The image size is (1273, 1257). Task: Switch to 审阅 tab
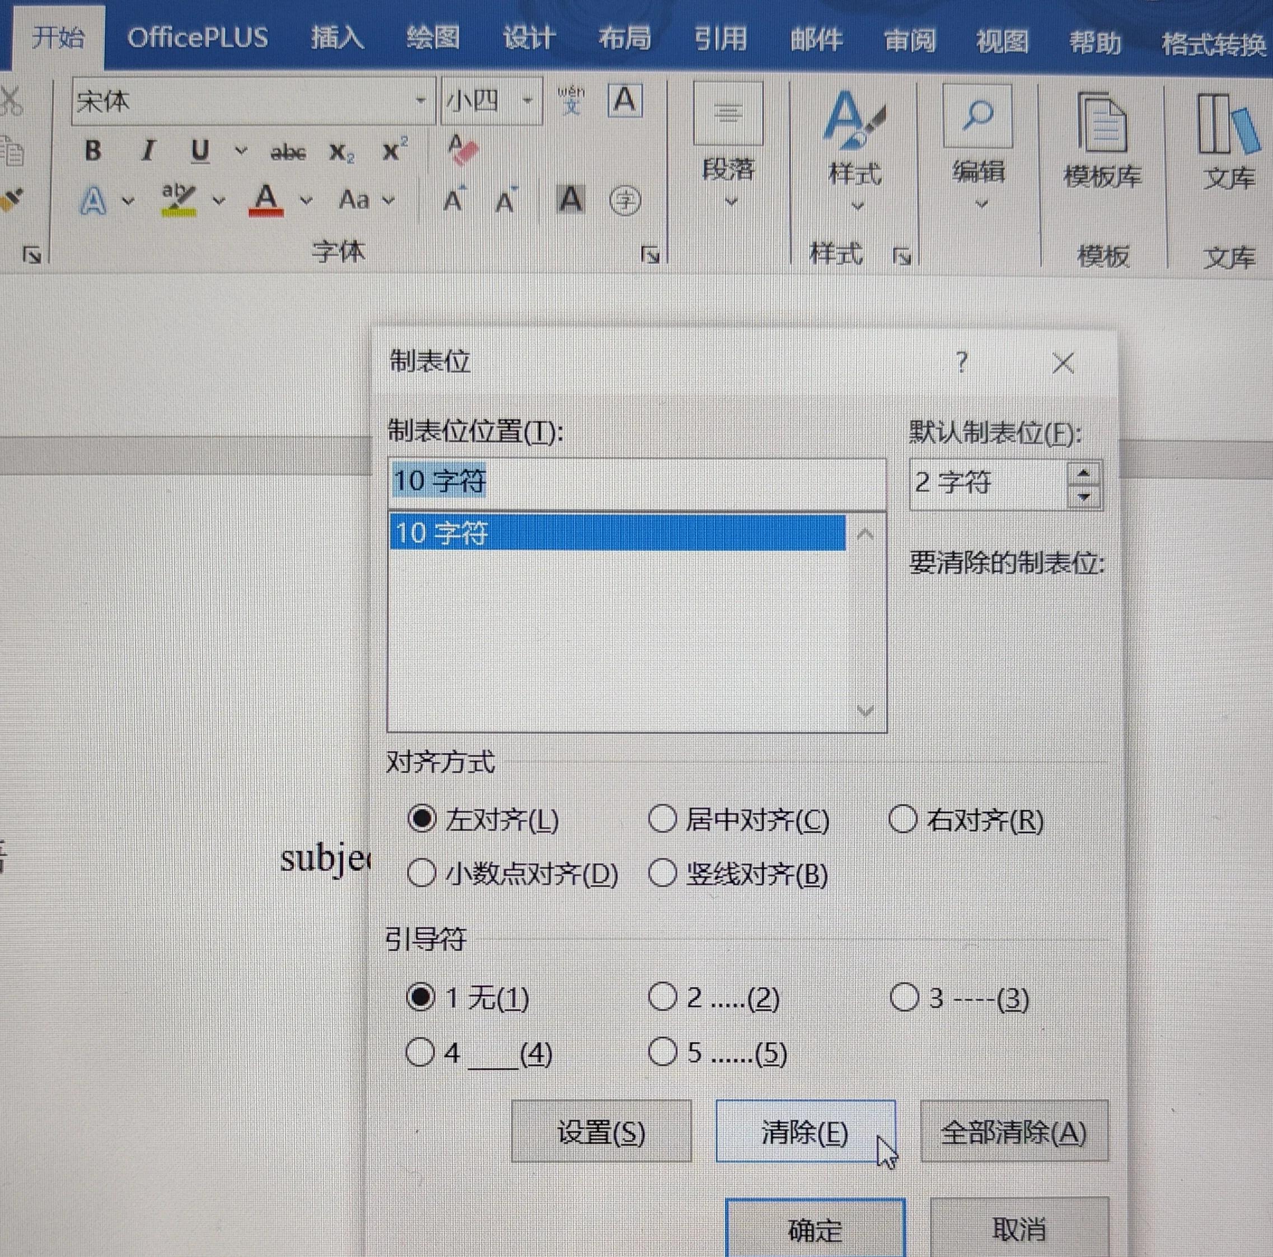[910, 40]
